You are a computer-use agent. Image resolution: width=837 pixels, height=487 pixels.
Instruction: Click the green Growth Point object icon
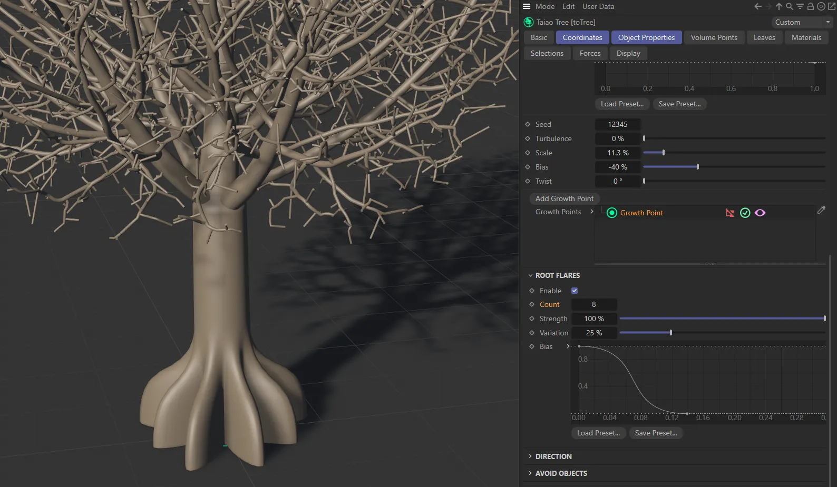coord(612,213)
